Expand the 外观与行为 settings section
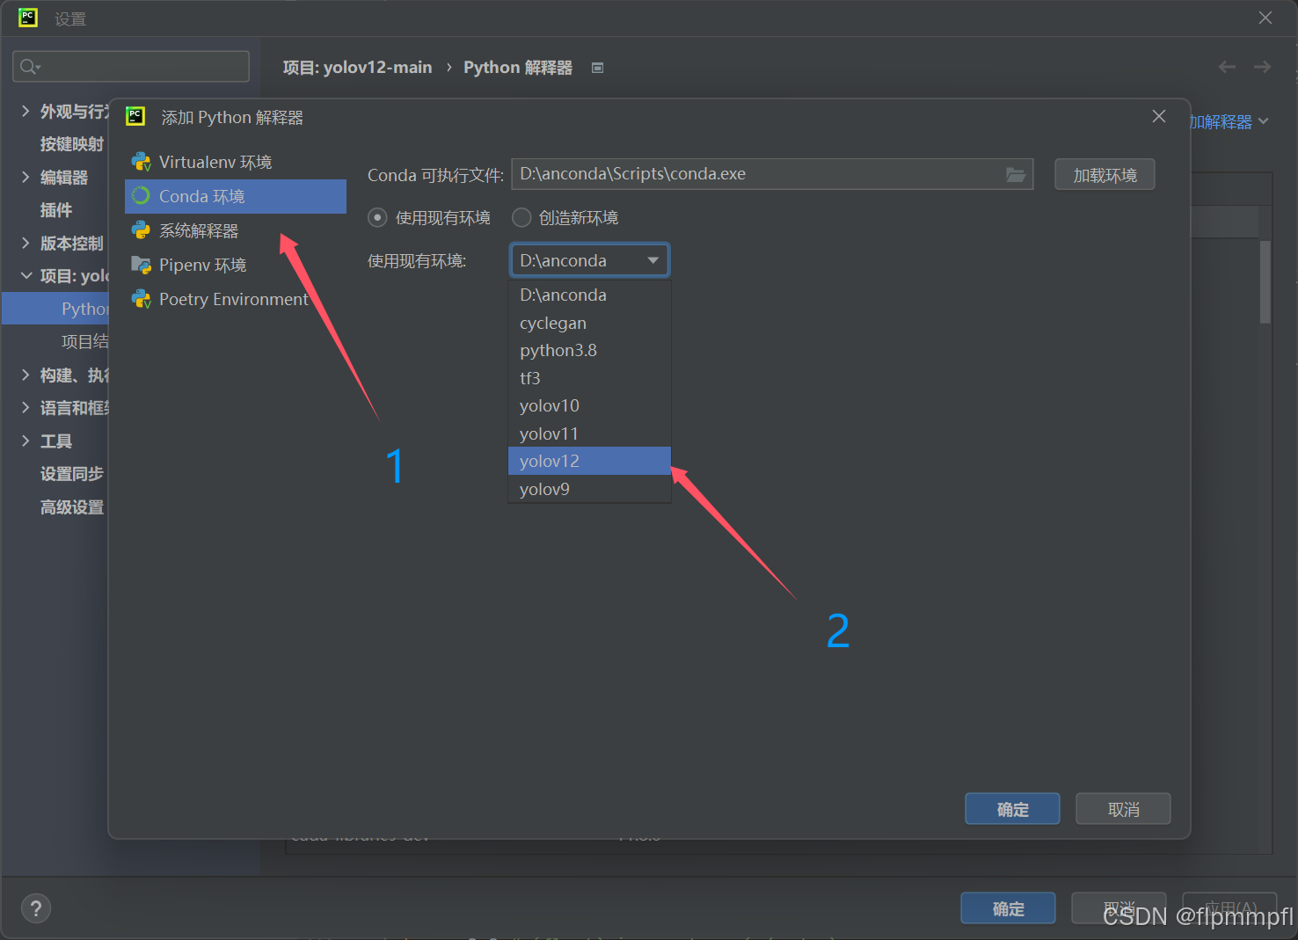 pos(26,111)
